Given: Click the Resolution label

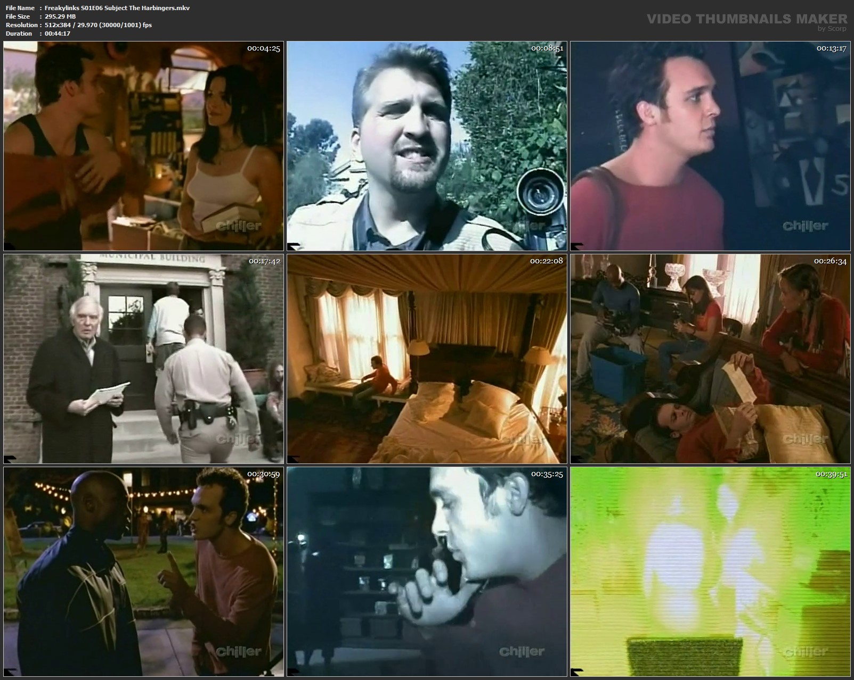Looking at the screenshot, I should tap(21, 25).
